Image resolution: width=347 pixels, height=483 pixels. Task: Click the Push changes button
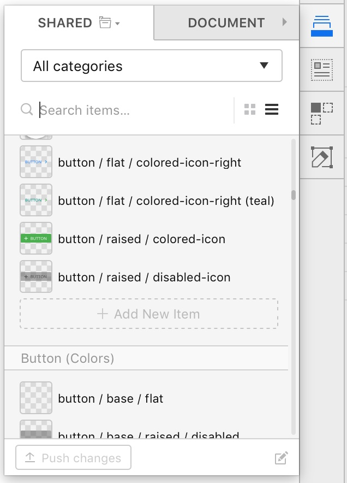pos(74,458)
